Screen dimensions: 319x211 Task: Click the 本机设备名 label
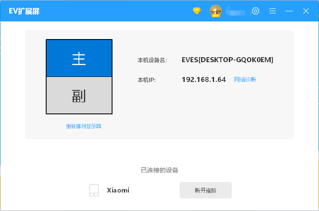pos(152,60)
